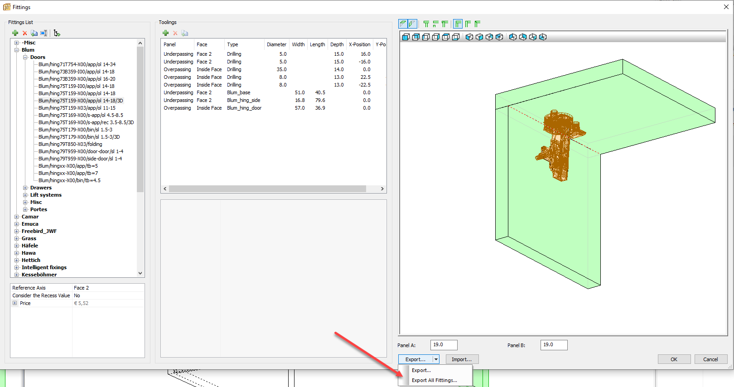Click the fittings list scroll-down arrow
The image size is (734, 387).
point(140,274)
